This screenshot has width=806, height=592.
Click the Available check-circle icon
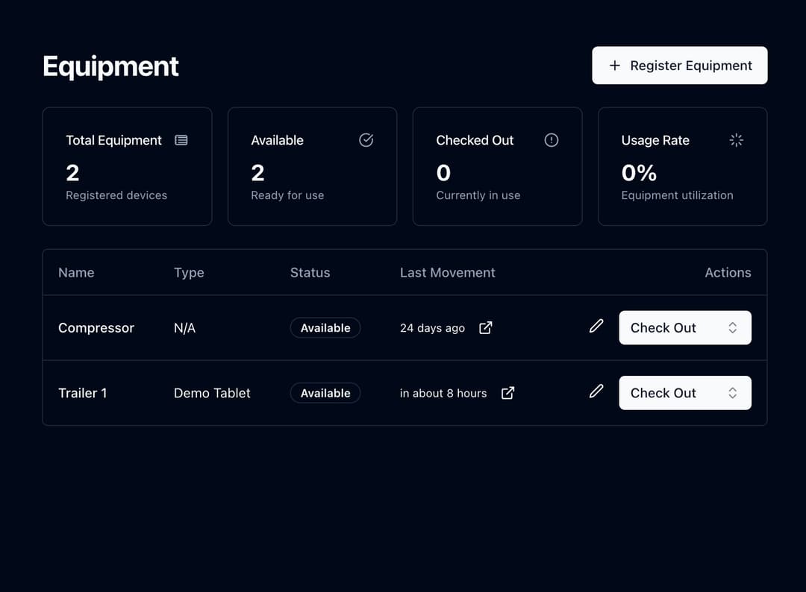[x=366, y=140]
